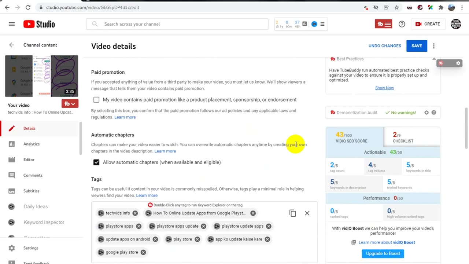Image resolution: width=469 pixels, height=264 pixels.
Task: Clear all tags with the X icon
Action: click(307, 213)
